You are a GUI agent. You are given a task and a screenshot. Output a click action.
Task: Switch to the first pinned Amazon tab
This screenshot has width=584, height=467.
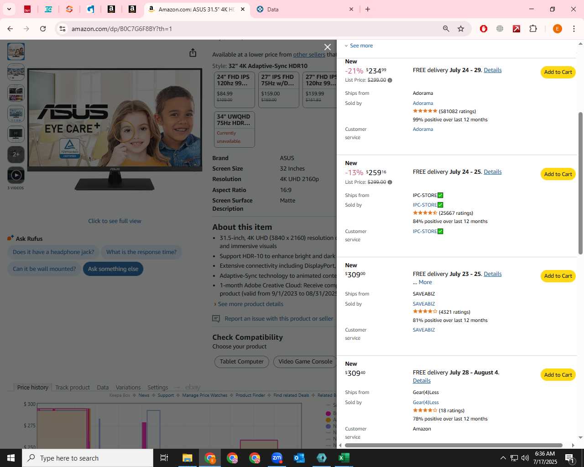(111, 9)
